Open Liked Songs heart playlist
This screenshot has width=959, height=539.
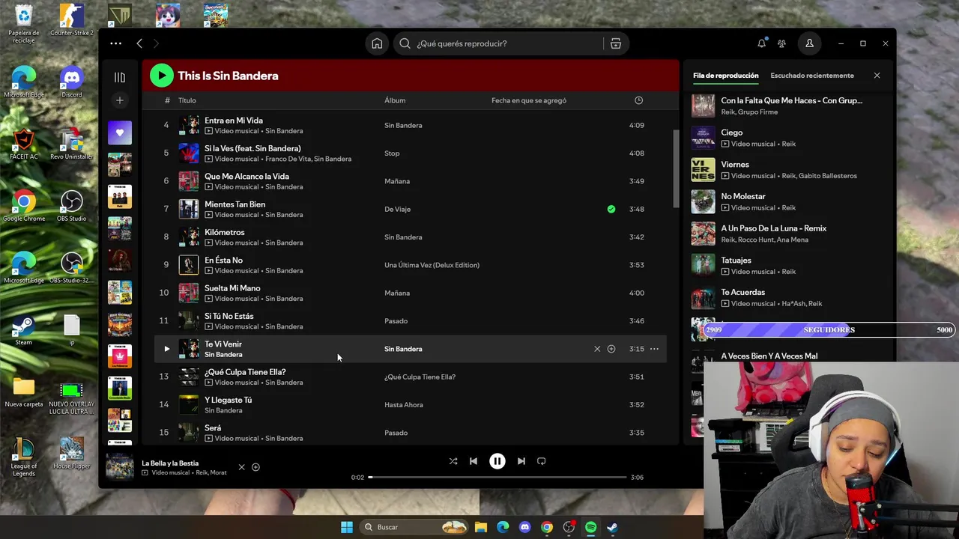119,133
